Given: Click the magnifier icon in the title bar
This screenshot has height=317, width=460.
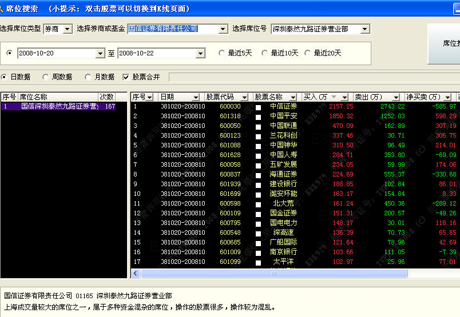Looking at the screenshot, I should [x=5, y=9].
